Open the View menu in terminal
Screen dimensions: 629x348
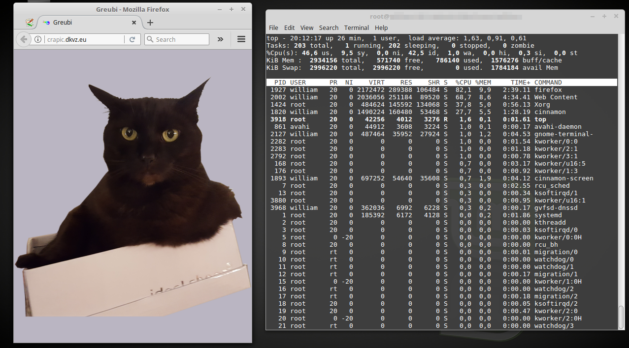tap(307, 28)
